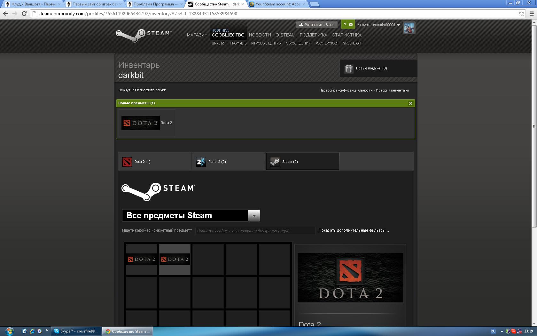Show hidden system tray icons
This screenshot has height=336, width=537.
[502, 331]
